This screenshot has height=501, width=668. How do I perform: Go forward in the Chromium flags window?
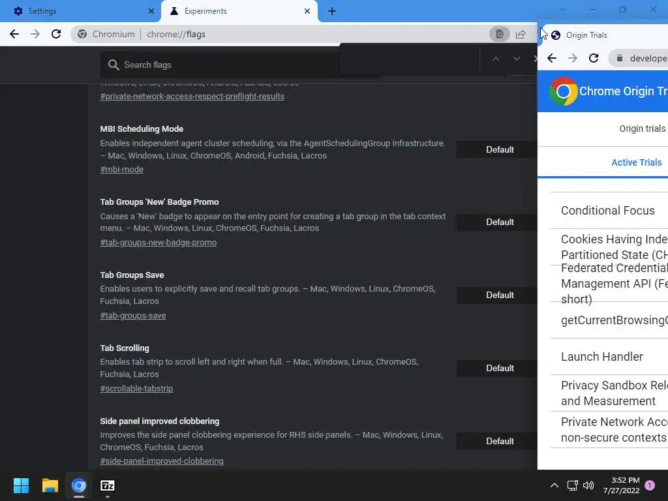(35, 34)
